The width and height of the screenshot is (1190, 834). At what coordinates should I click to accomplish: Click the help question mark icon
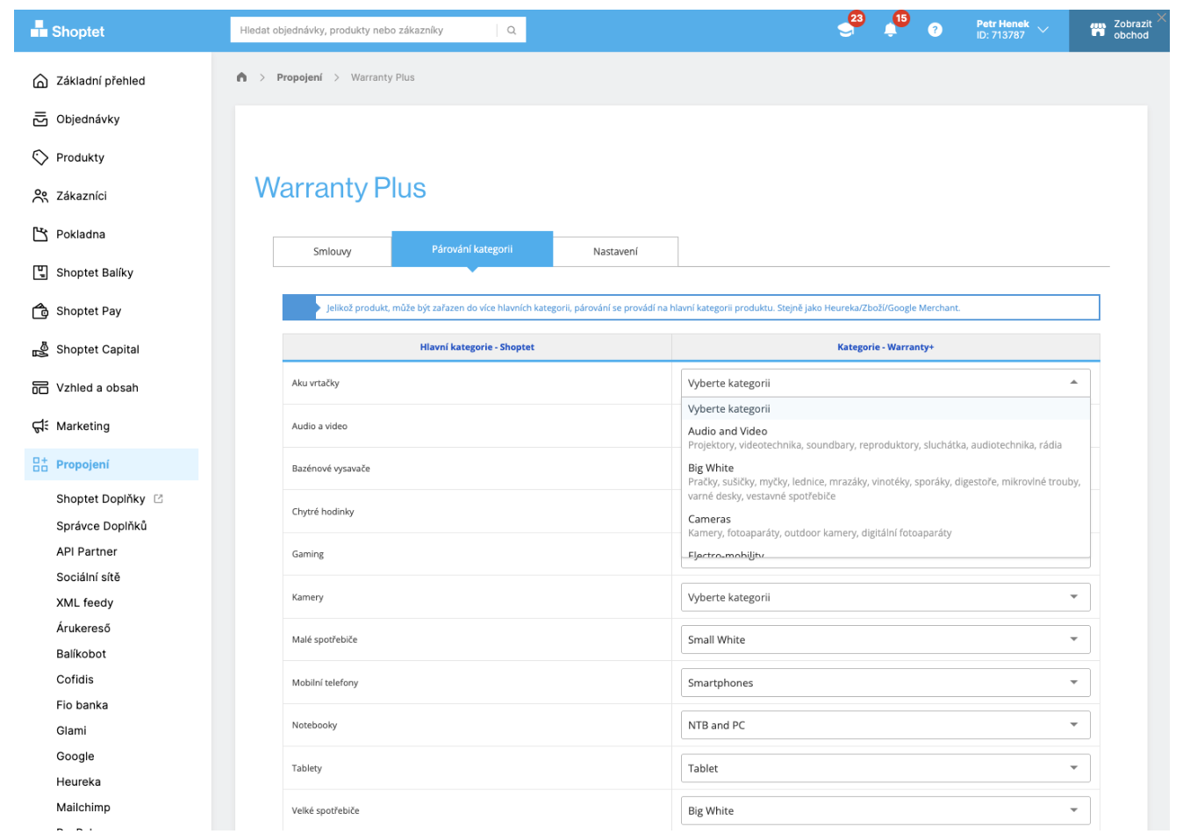click(935, 30)
